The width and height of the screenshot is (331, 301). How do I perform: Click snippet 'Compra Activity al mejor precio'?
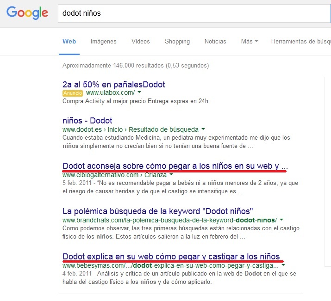[135, 101]
